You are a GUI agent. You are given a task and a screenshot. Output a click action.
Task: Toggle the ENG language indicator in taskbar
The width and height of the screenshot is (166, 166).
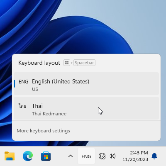(86, 156)
